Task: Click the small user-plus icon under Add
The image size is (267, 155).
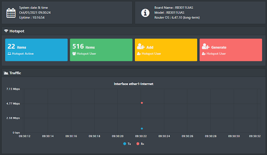Action: [139, 54]
